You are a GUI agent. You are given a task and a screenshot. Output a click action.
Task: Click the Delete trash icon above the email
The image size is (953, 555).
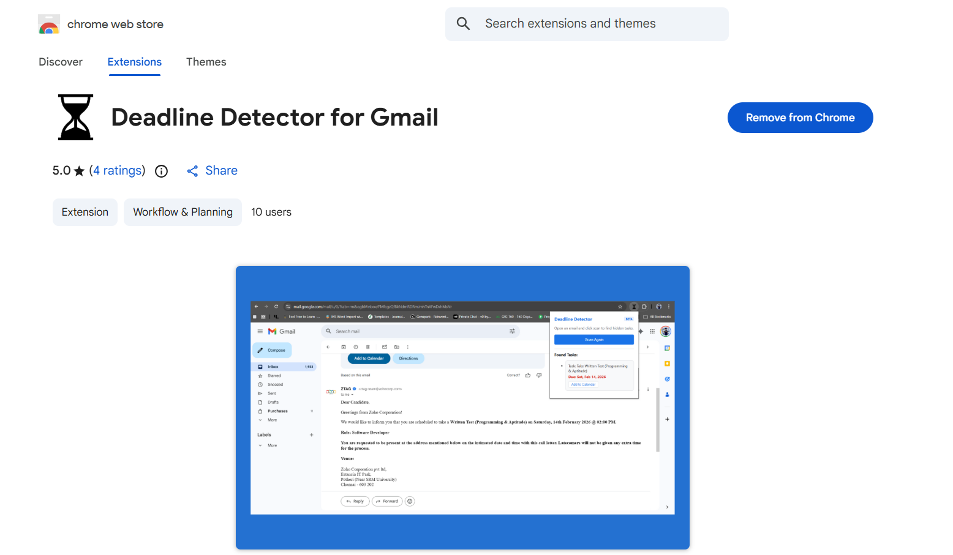click(x=368, y=347)
